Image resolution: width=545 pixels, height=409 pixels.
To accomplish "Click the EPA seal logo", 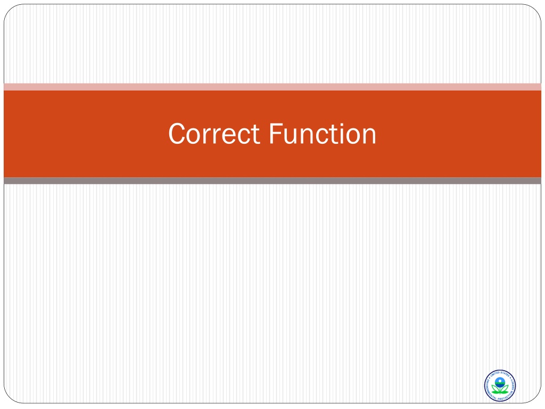I will tap(500, 386).
